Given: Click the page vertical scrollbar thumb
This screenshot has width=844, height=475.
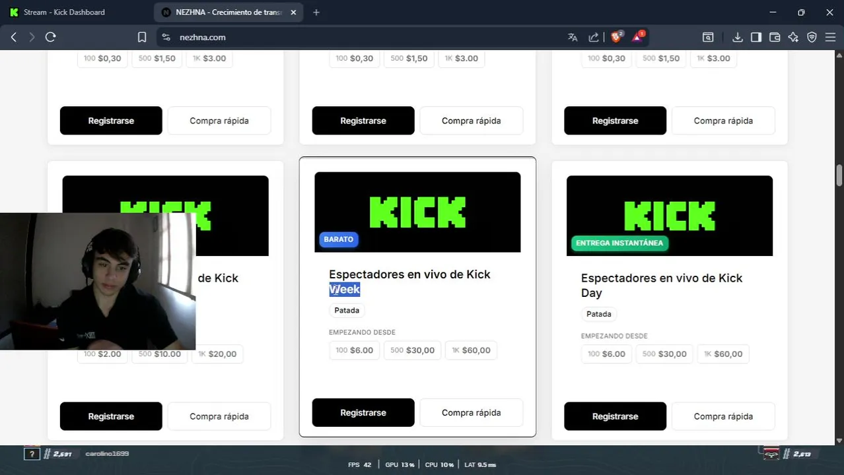Looking at the screenshot, I should [839, 175].
